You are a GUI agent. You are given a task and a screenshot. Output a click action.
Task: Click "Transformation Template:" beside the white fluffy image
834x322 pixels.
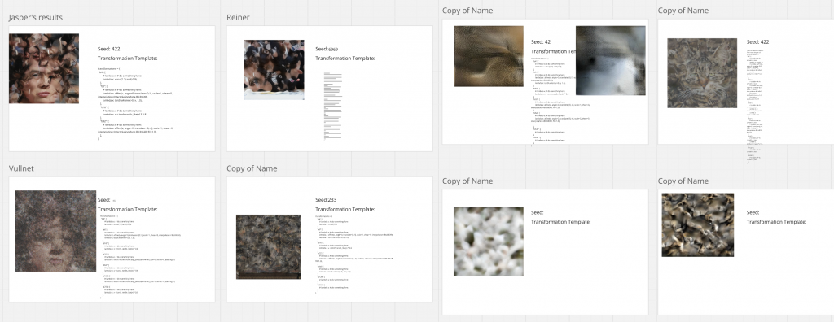[560, 221]
